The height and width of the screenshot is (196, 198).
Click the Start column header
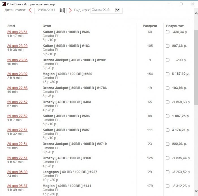11,26
